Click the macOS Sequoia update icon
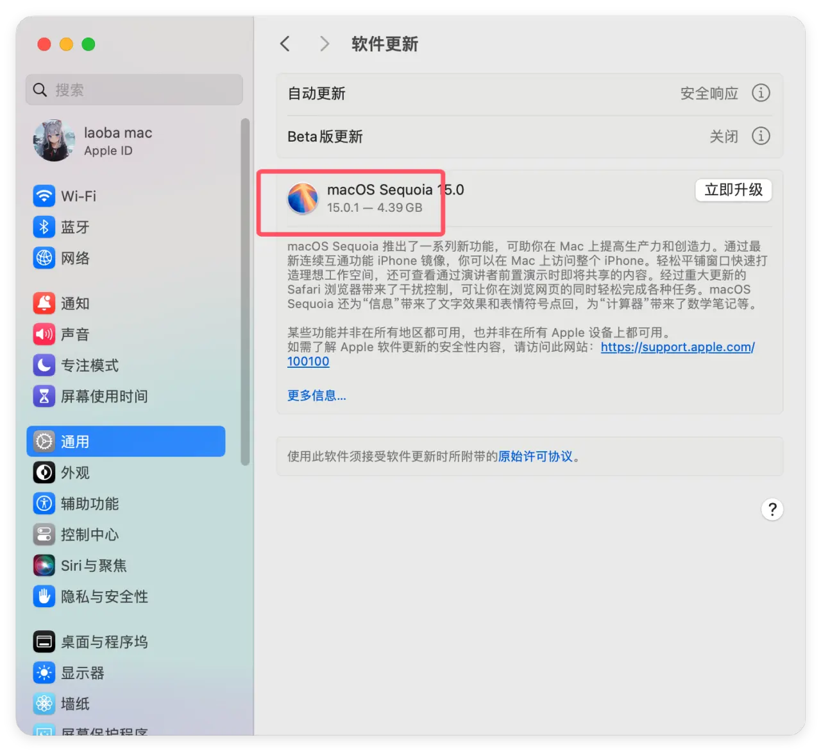Viewport: 821px width, 751px height. (303, 198)
